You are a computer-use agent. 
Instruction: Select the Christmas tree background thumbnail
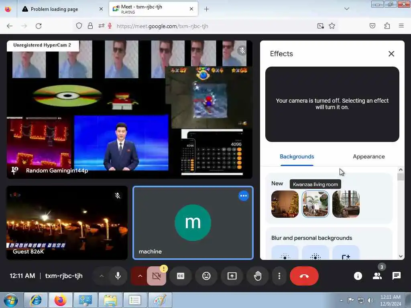[285, 204]
